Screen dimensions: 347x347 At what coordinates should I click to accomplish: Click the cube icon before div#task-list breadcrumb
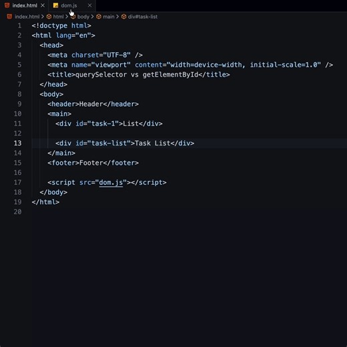click(x=124, y=17)
